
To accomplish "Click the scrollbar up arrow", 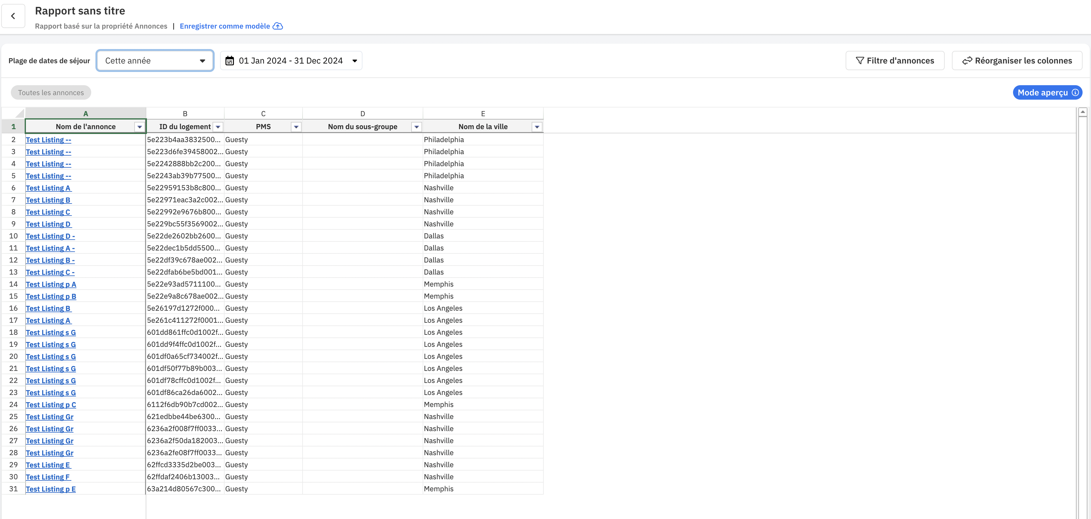I will 1083,112.
